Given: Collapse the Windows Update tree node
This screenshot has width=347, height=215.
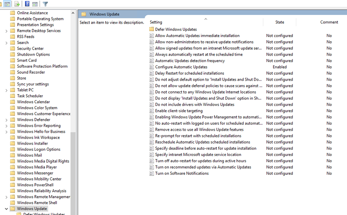Looking at the screenshot, I should pyautogui.click(x=6, y=209).
